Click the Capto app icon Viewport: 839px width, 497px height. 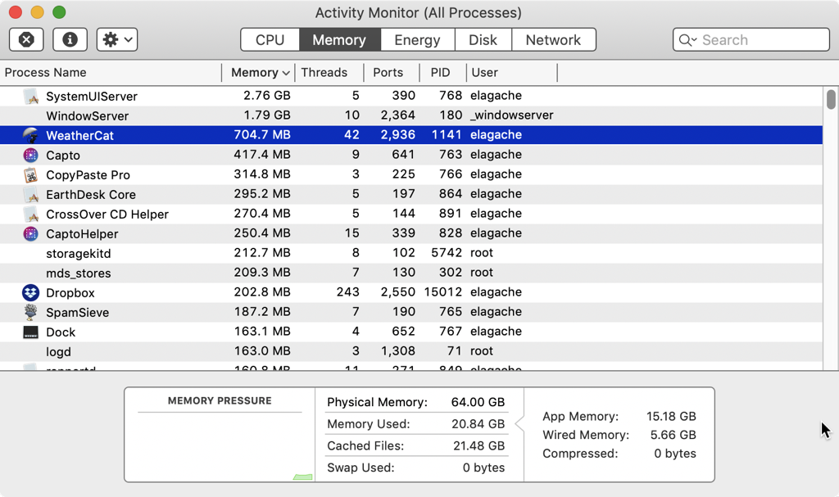(x=31, y=155)
